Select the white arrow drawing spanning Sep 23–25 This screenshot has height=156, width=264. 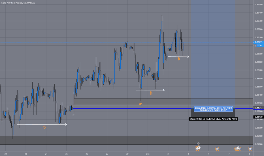tap(42, 125)
